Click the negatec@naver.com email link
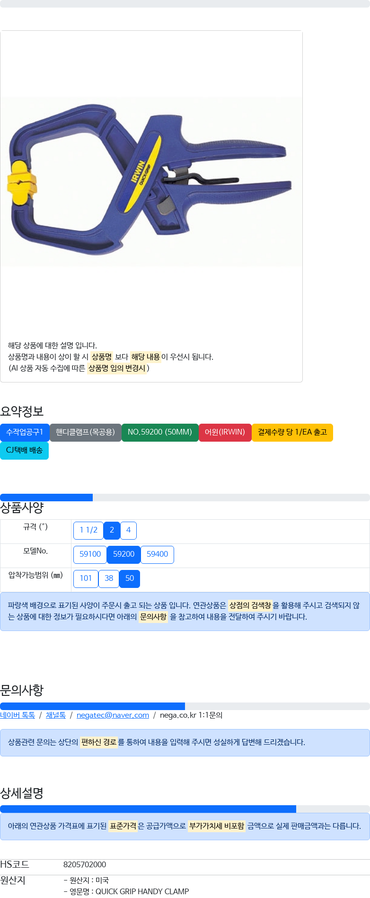370x898 pixels. point(113,715)
